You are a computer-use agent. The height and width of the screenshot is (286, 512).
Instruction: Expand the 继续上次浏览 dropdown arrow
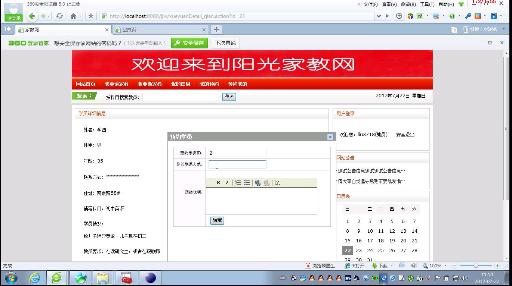[x=503, y=29]
